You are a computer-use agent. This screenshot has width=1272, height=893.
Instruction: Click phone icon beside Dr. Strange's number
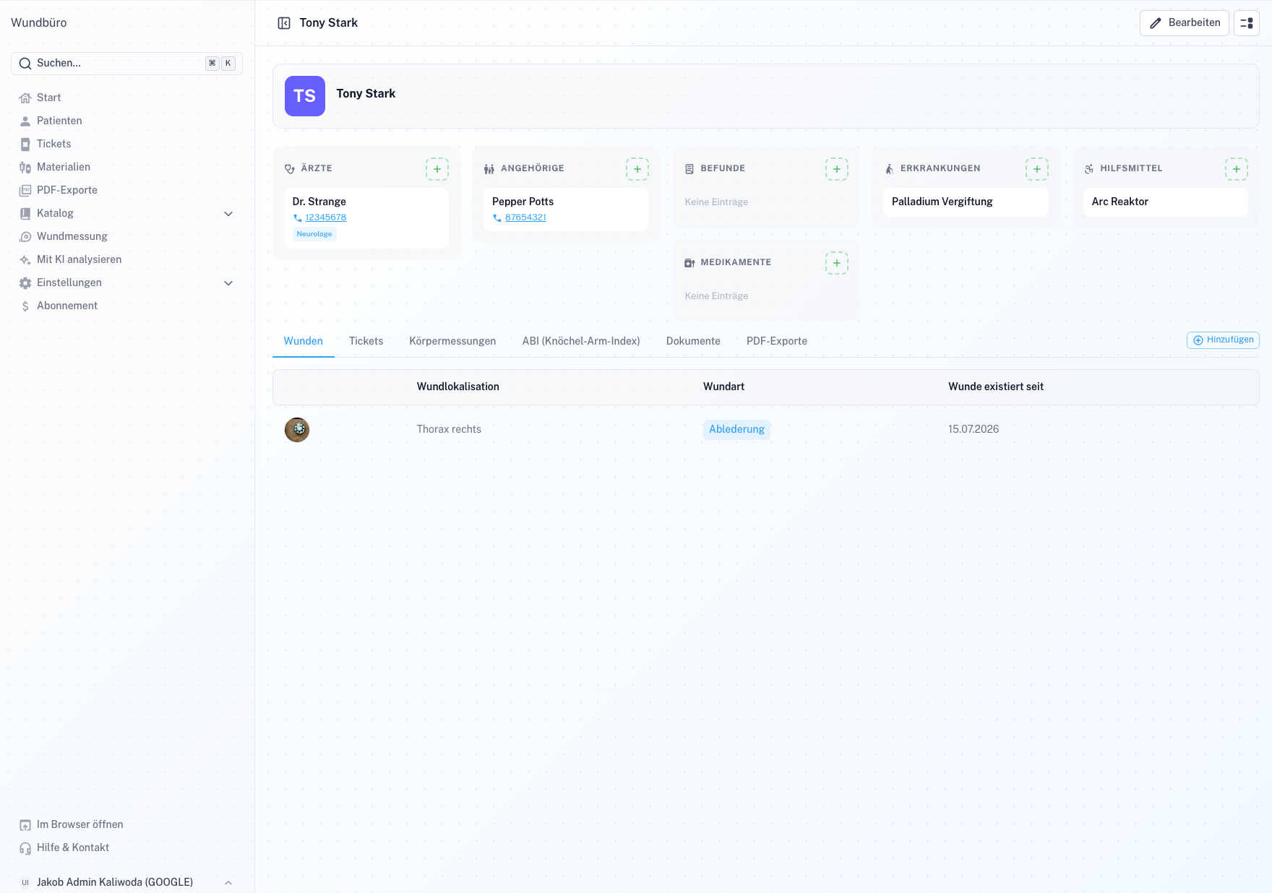coord(298,218)
